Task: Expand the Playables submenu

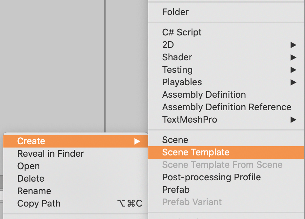Action: point(182,82)
